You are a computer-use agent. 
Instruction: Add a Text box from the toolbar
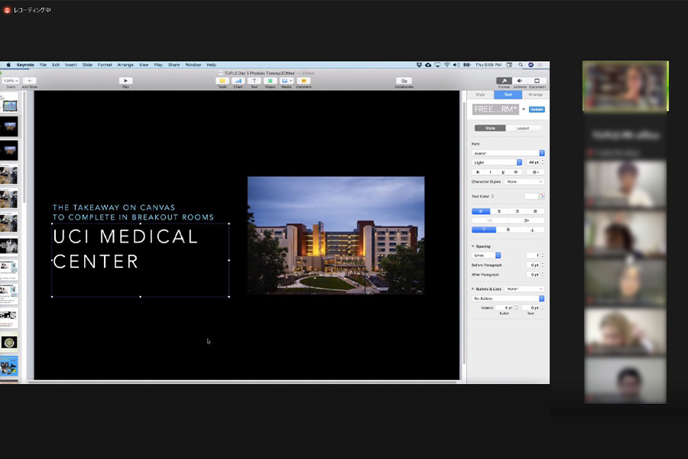click(x=254, y=81)
